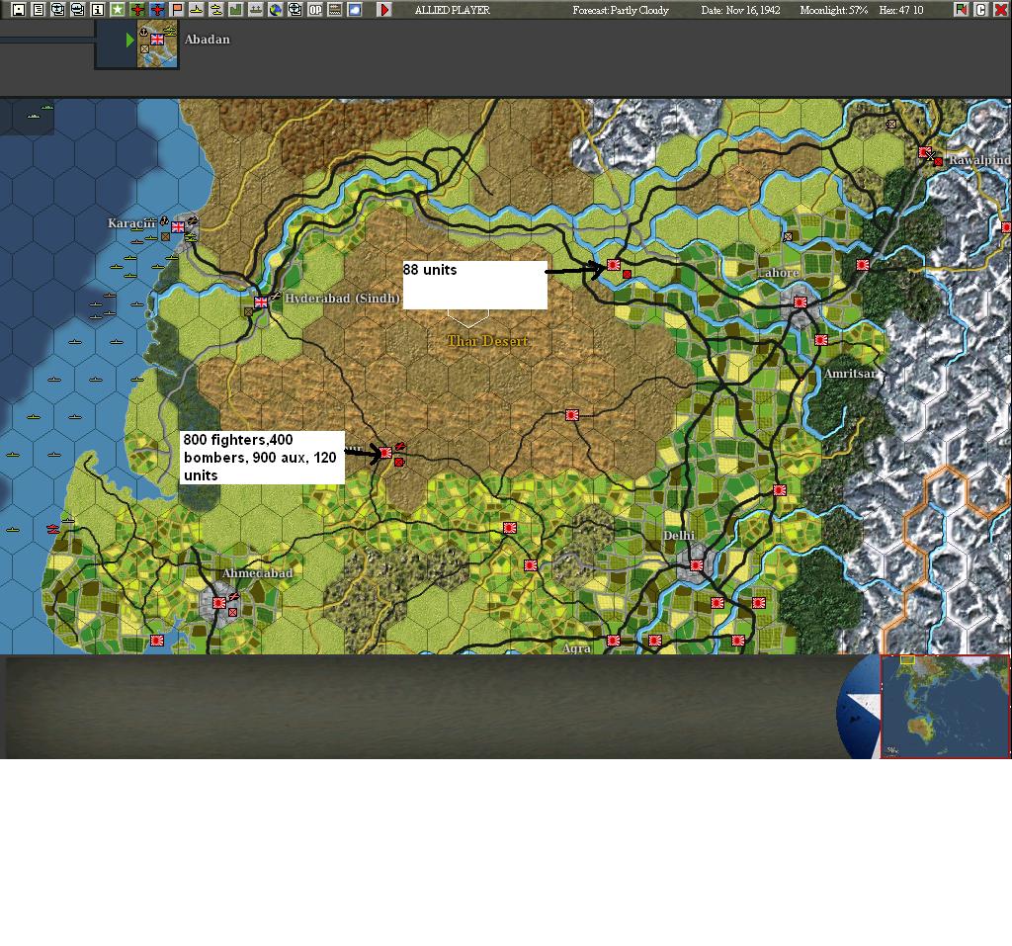Viewport: 1012px width, 946px height.
Task: Click the info 'i' toolbar icon
Action: click(98, 10)
